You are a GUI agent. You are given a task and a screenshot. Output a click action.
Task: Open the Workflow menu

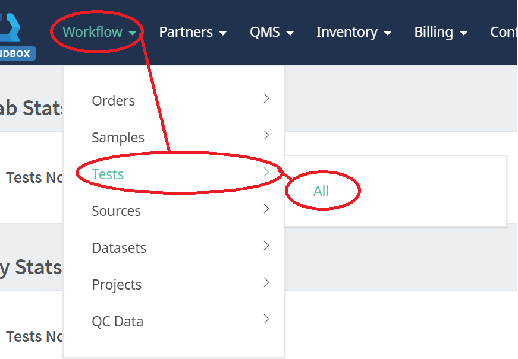click(99, 32)
